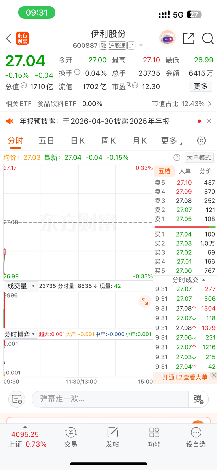
Task: Dismiss the 年报预披露 notice
Action: point(209,121)
